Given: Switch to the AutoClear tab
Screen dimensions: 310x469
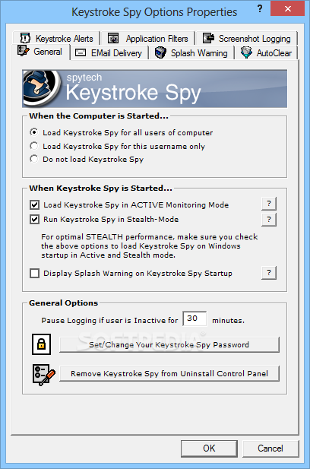Looking at the screenshot, I should pyautogui.click(x=266, y=53).
